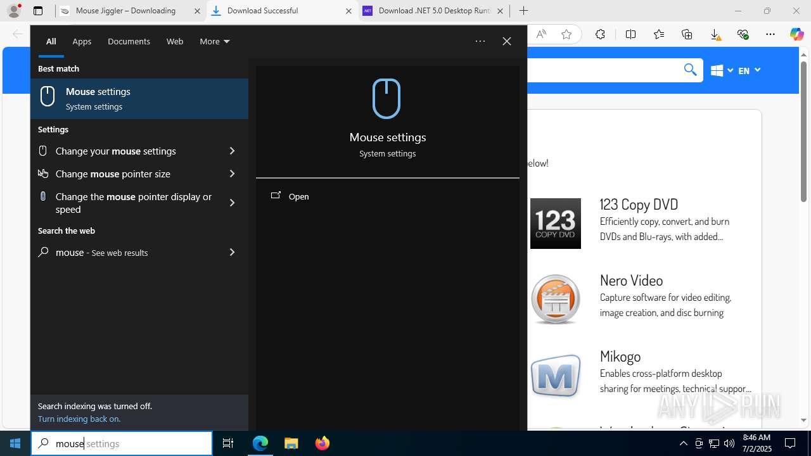Click the webpage vertical scrollbar thumb
This screenshot has height=456, width=811.
coord(803,133)
